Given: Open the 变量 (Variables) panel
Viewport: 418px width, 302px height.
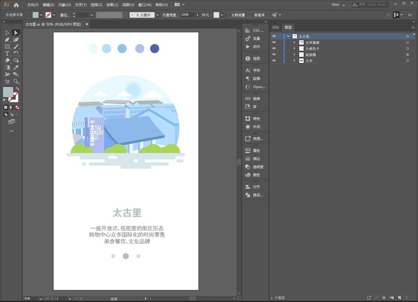Looking at the screenshot, I should coord(255,39).
